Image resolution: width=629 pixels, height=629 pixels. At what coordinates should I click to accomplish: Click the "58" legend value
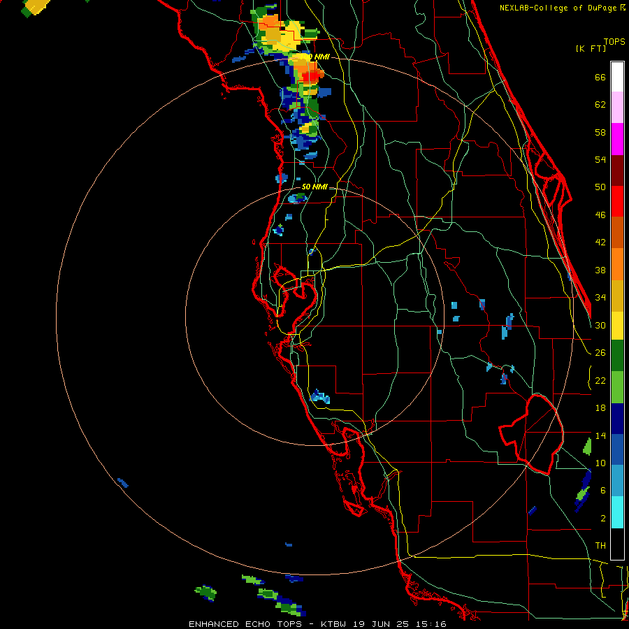coord(600,132)
